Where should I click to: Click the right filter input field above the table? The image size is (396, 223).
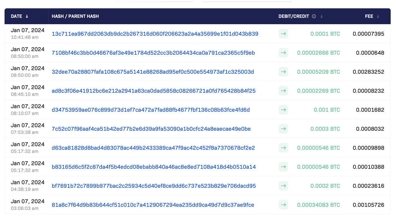point(247,1)
